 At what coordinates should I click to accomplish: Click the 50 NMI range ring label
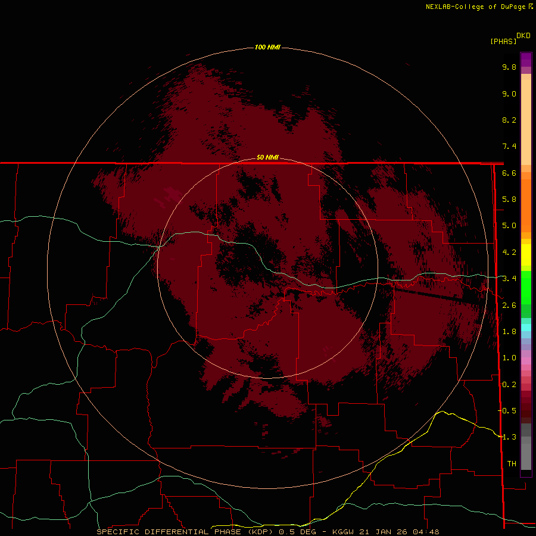(267, 157)
